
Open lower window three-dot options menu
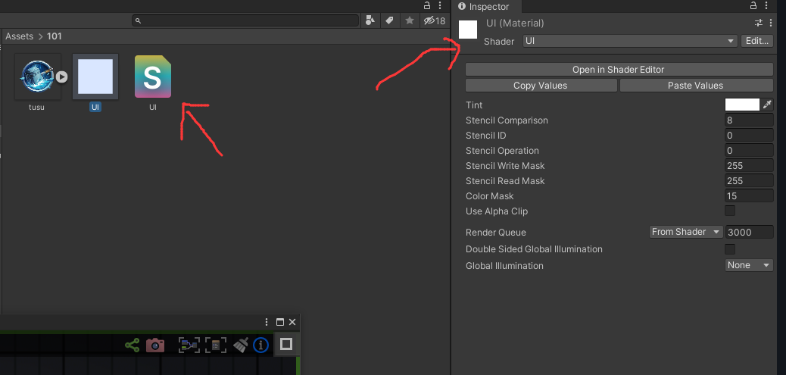coord(267,322)
